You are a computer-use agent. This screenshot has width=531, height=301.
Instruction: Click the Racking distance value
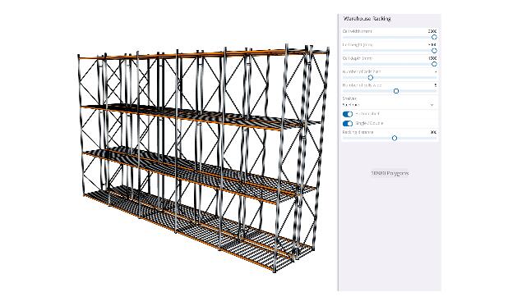(x=433, y=132)
